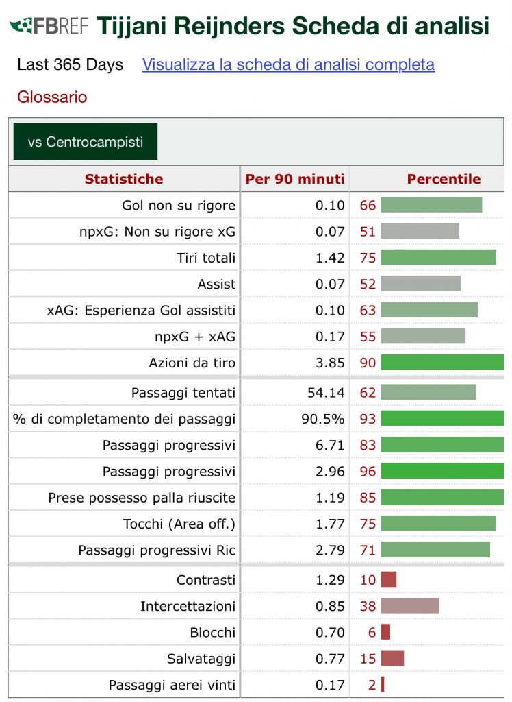Image resolution: width=512 pixels, height=702 pixels.
Task: Click the Passaggi aerei vinti percentile bar
Action: click(x=383, y=684)
